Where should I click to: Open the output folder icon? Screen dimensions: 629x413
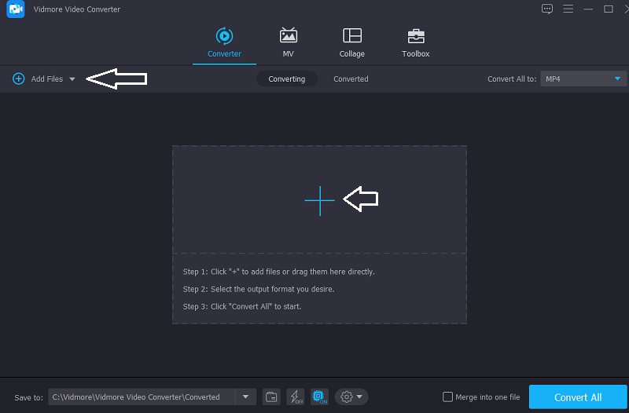270,397
